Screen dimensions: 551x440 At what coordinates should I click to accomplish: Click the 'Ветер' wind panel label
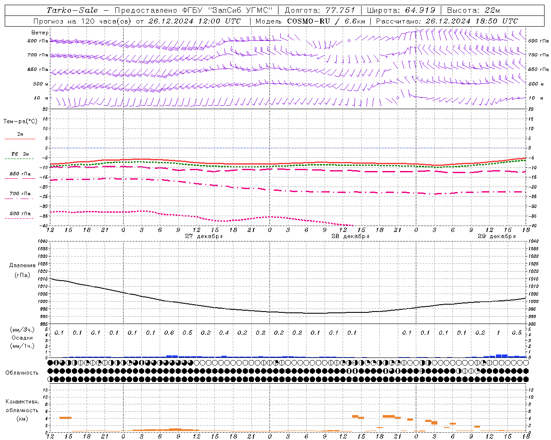(40, 33)
